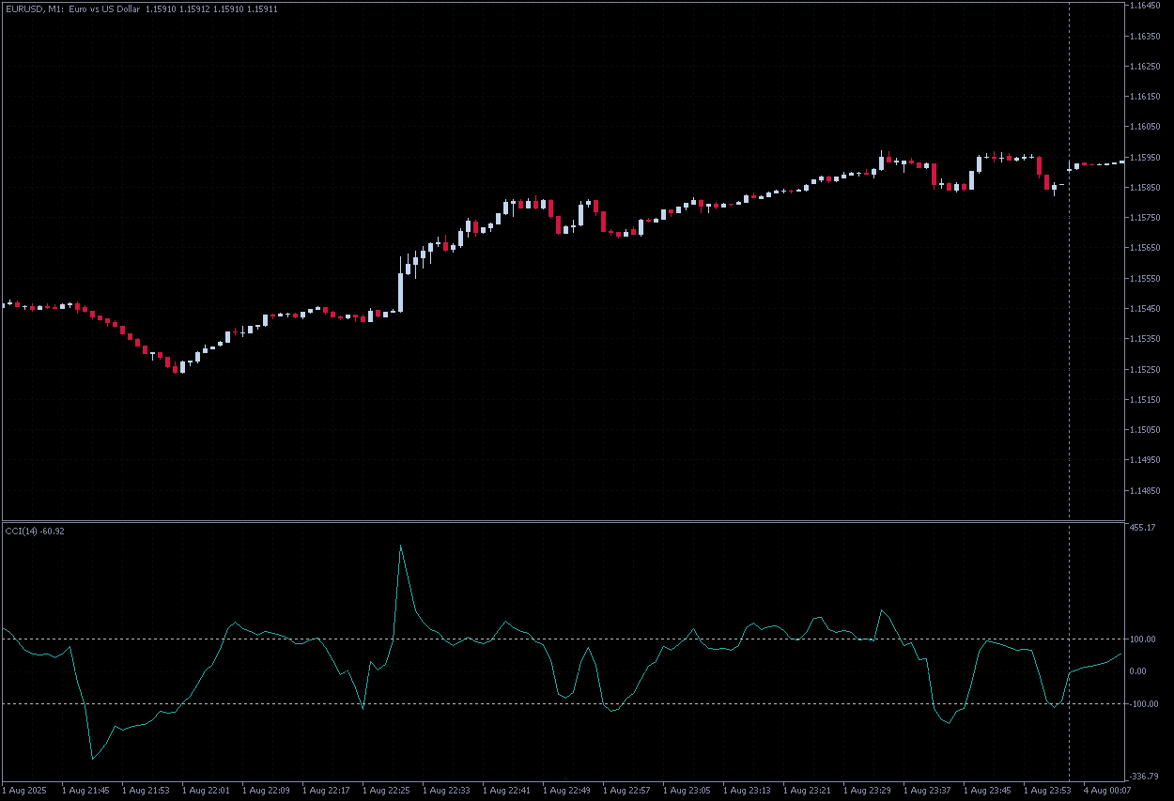The height and width of the screenshot is (801, 1174).
Task: Click the 1.15450 price axis label
Action: tap(1144, 309)
